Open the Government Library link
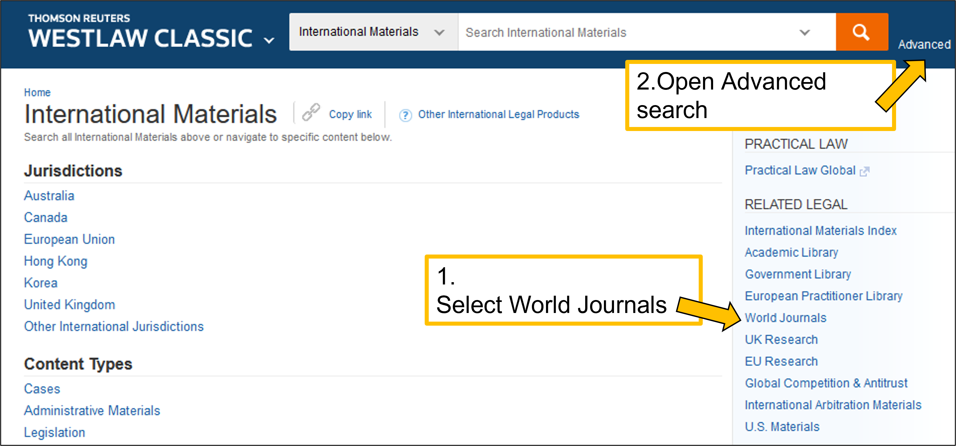This screenshot has width=956, height=446. [x=798, y=274]
